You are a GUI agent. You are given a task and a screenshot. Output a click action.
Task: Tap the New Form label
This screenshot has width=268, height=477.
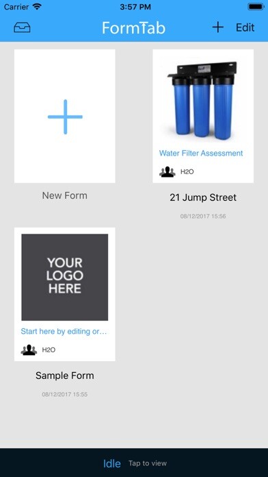pos(65,195)
